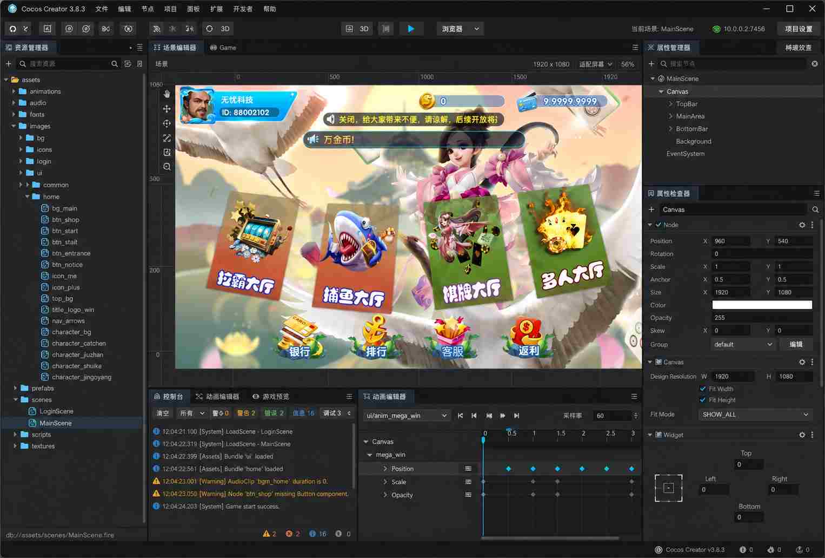Click the 3D mode toggle in left toolbar

[225, 29]
